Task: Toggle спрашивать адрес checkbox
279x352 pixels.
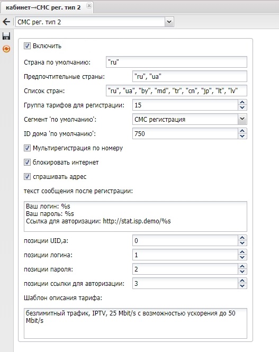Action: tap(27, 177)
